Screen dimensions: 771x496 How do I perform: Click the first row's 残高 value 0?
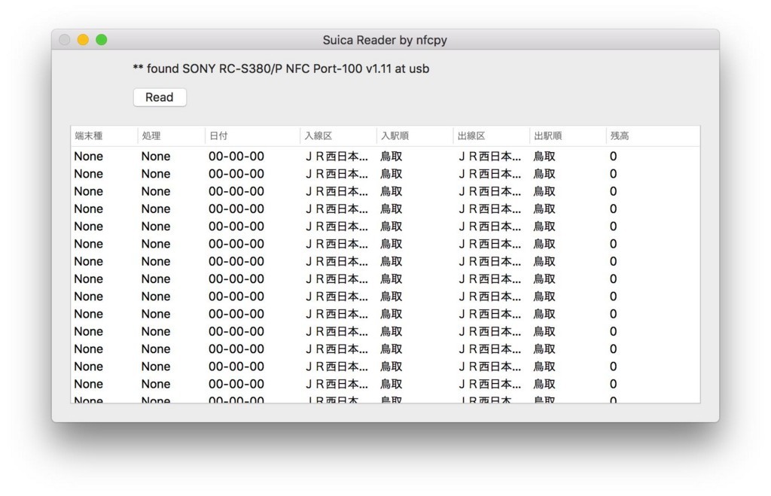pyautogui.click(x=613, y=157)
